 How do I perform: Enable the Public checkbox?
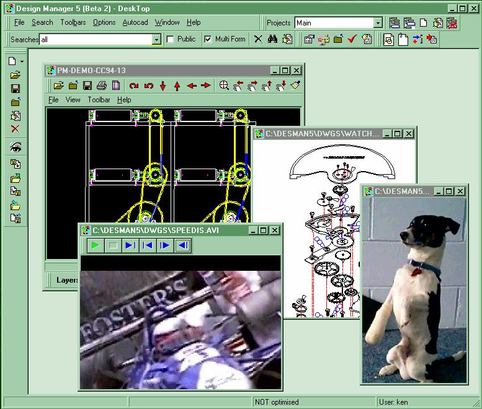click(171, 39)
